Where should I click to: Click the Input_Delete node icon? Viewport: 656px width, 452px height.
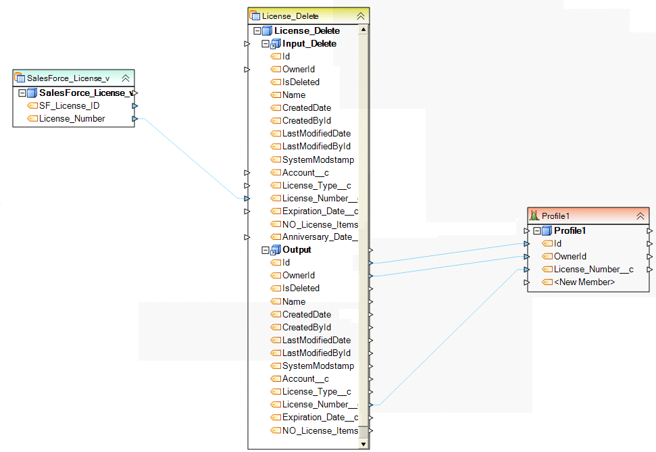pyautogui.click(x=276, y=44)
